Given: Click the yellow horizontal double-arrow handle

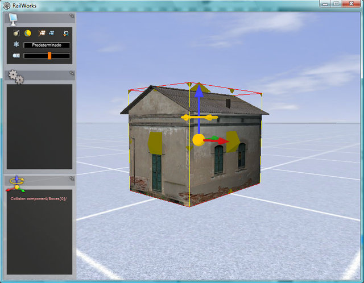Looking at the screenshot, I should point(199,118).
